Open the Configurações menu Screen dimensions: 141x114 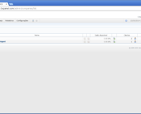point(22,21)
